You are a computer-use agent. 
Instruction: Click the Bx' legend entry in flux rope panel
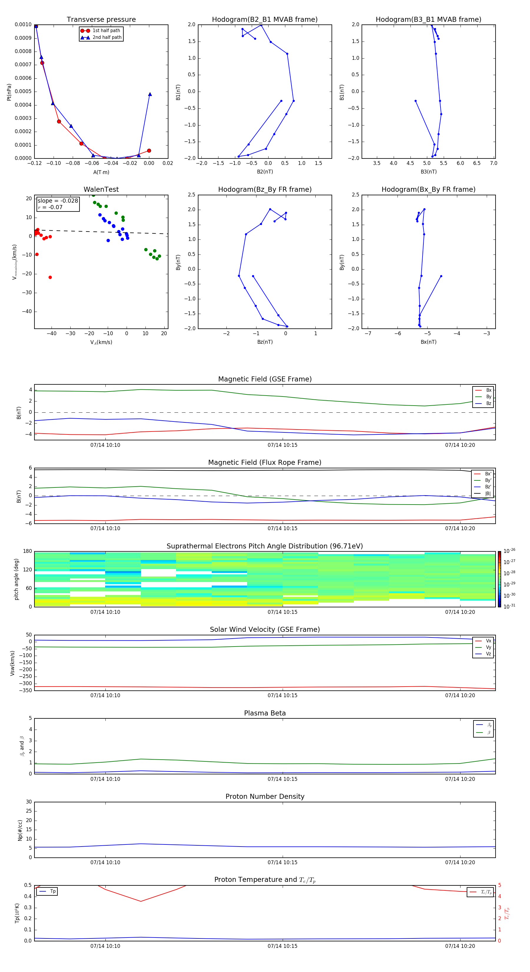click(x=483, y=474)
